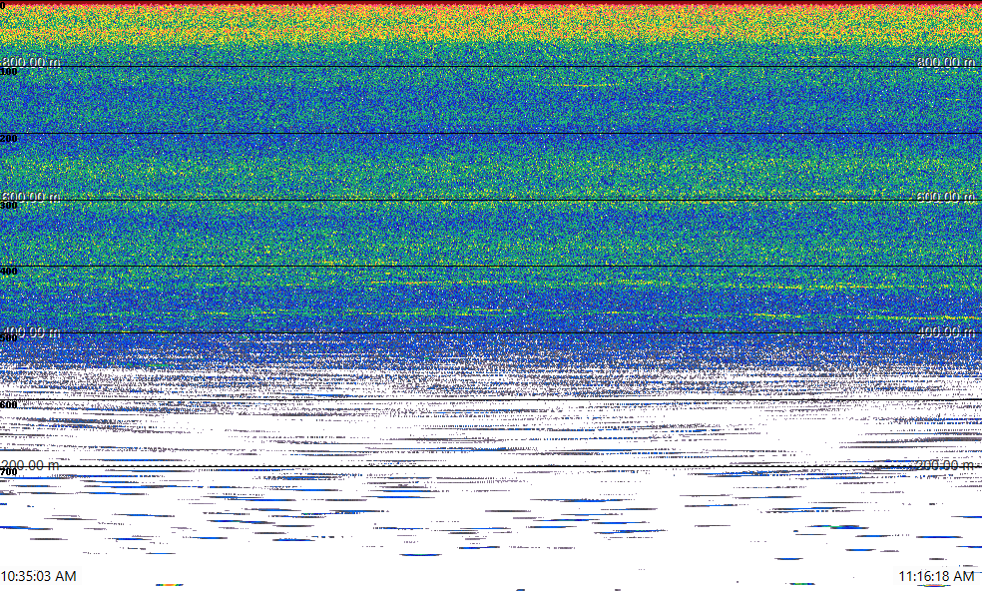The height and width of the screenshot is (593, 982).
Task: Click the left-edge "400.00 m" depth label
Action: pos(31,331)
